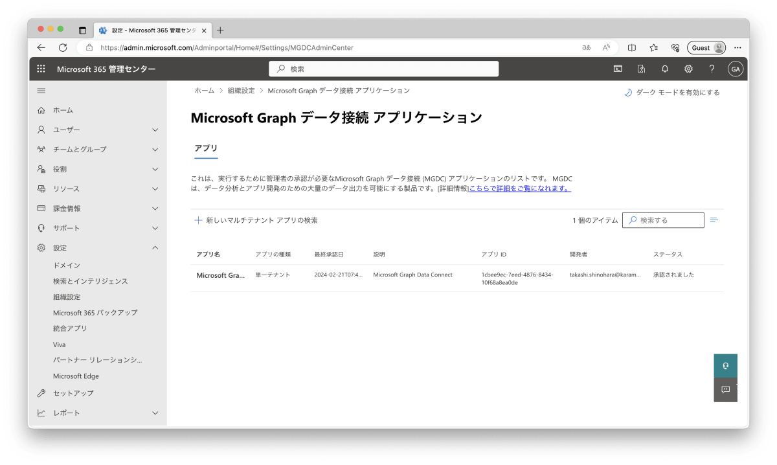Sort by アプリ名 column header
This screenshot has width=777, height=465.
(x=208, y=255)
